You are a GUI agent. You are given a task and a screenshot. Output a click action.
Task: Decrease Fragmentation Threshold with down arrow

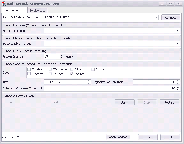coord(178,83)
